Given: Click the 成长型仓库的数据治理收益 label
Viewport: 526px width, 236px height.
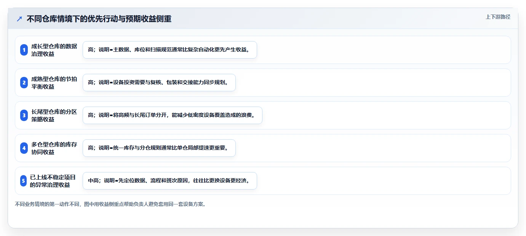Looking at the screenshot, I should point(54,50).
